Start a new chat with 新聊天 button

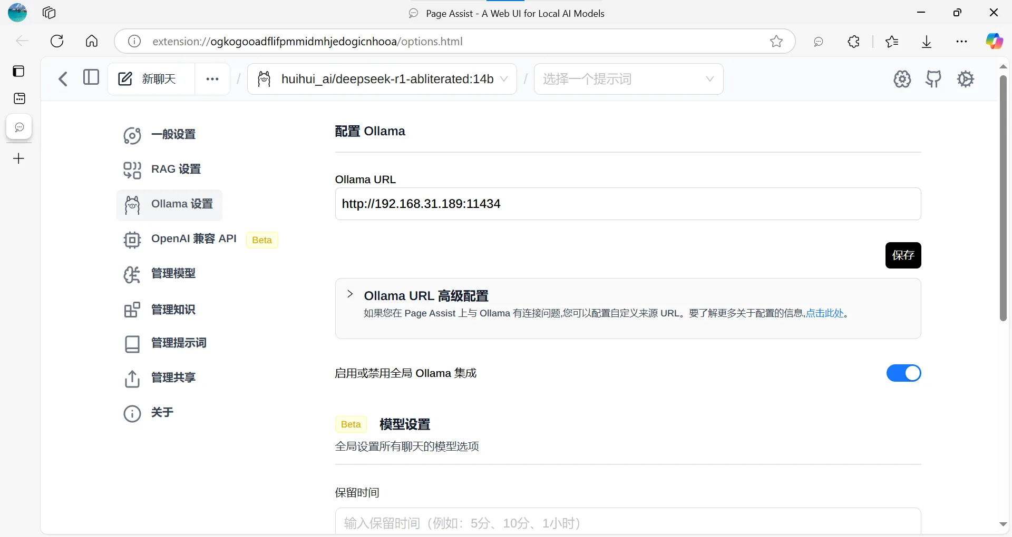[x=151, y=79]
